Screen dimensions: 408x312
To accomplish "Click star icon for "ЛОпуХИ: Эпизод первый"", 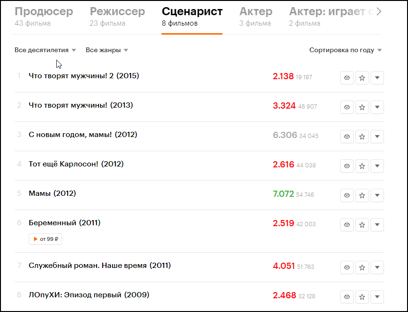I will click(x=362, y=297).
